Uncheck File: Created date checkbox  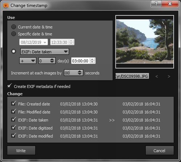pyautogui.click(x=13, y=103)
